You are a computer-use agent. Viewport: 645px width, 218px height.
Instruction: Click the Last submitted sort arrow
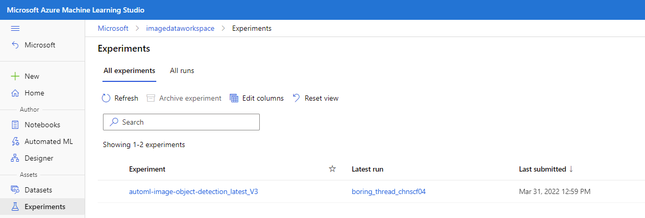tap(571, 169)
